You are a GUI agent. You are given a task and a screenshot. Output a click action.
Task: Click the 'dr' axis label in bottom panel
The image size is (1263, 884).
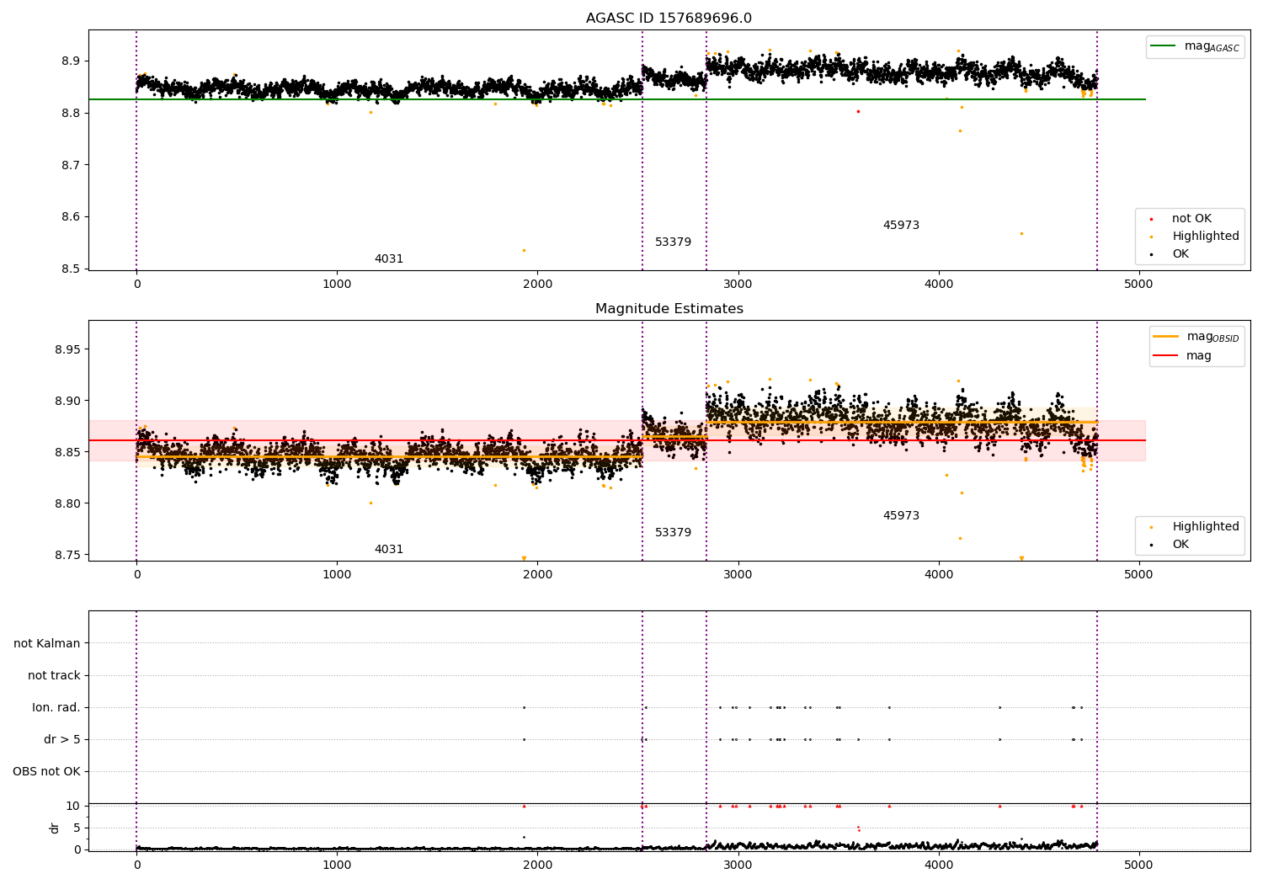click(x=55, y=828)
